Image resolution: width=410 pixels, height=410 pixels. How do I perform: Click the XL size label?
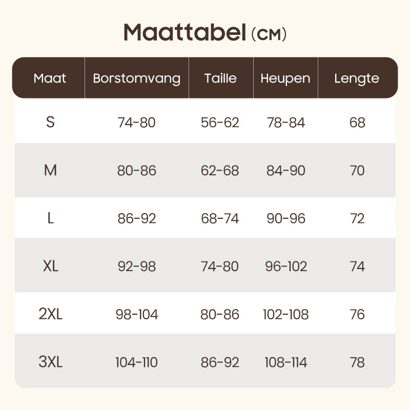50,266
